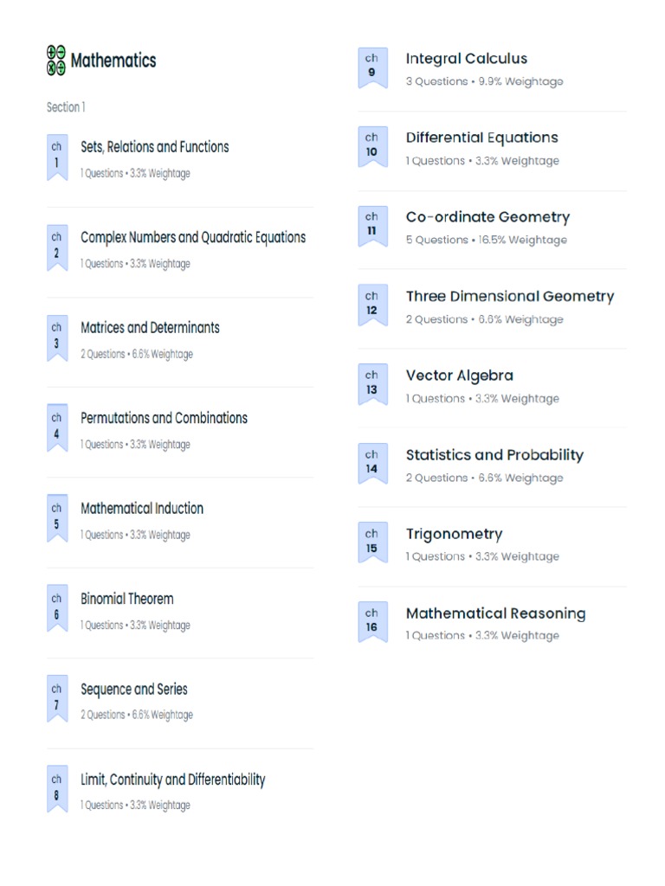The height and width of the screenshot is (886, 665).
Task: Open the Trigonometry chapter
Action: 454,534
